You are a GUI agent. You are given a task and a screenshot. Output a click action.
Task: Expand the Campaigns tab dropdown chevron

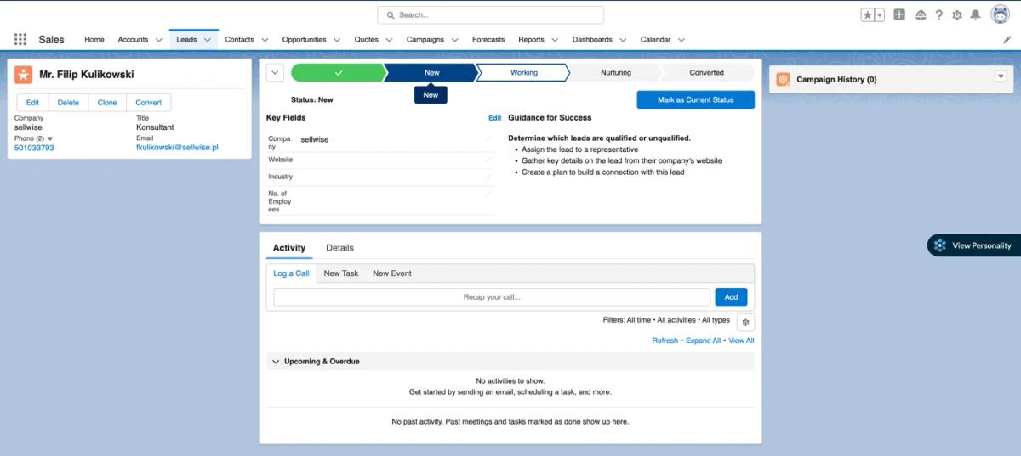point(454,40)
